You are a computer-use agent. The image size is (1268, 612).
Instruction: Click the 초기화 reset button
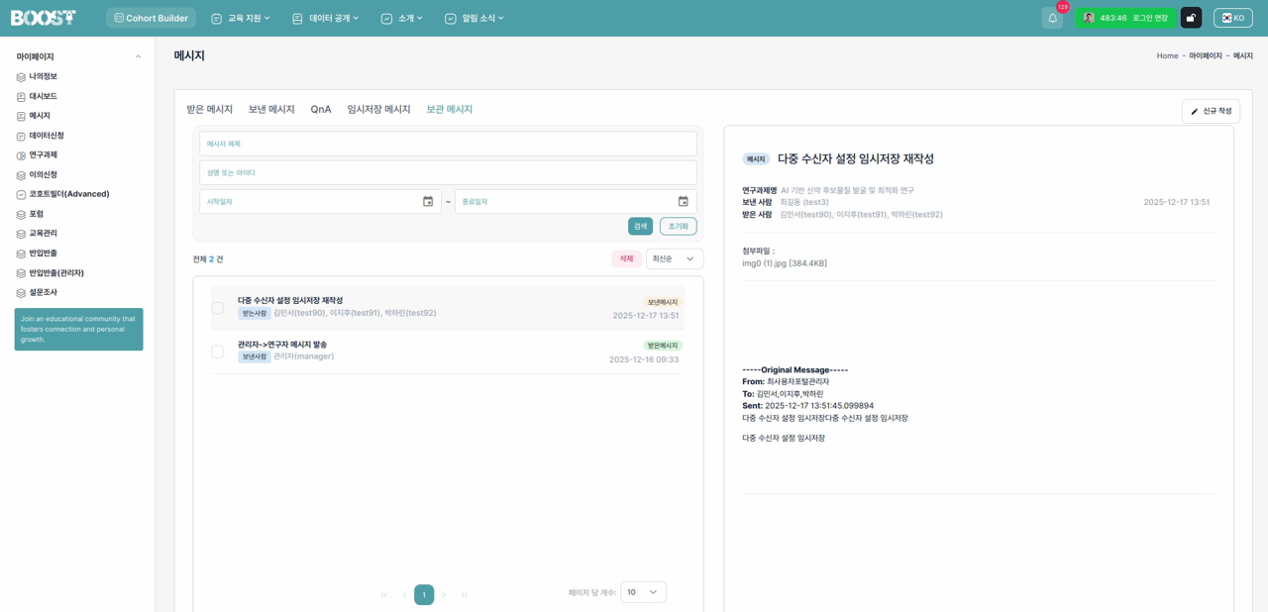pyautogui.click(x=678, y=227)
